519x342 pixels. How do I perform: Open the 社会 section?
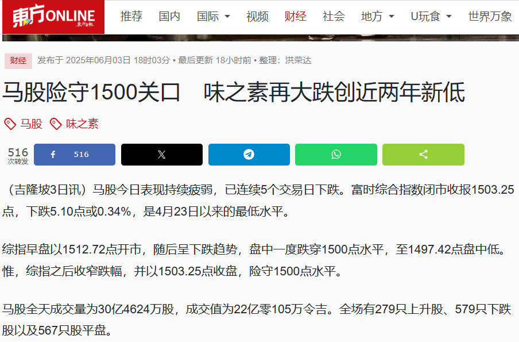(x=334, y=16)
